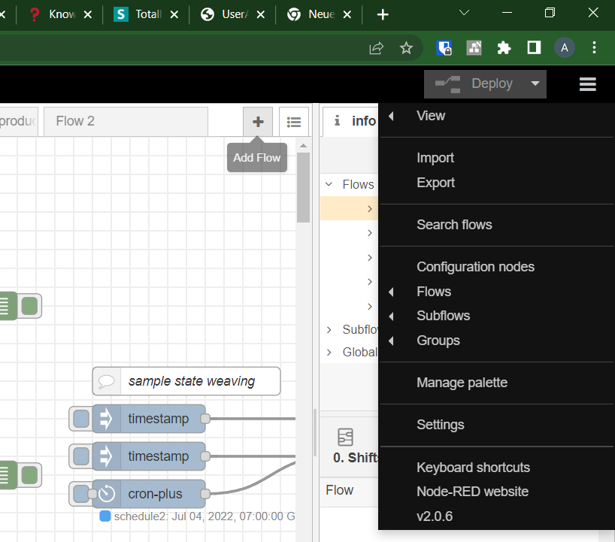Trigger the first timestamp inject node button
Screen dimensions: 615x542
point(80,419)
